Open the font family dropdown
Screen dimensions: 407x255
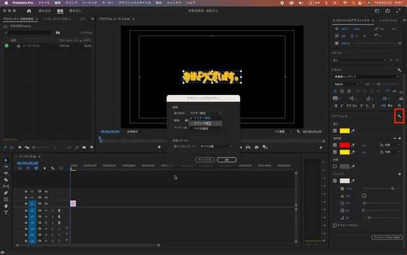(x=366, y=76)
